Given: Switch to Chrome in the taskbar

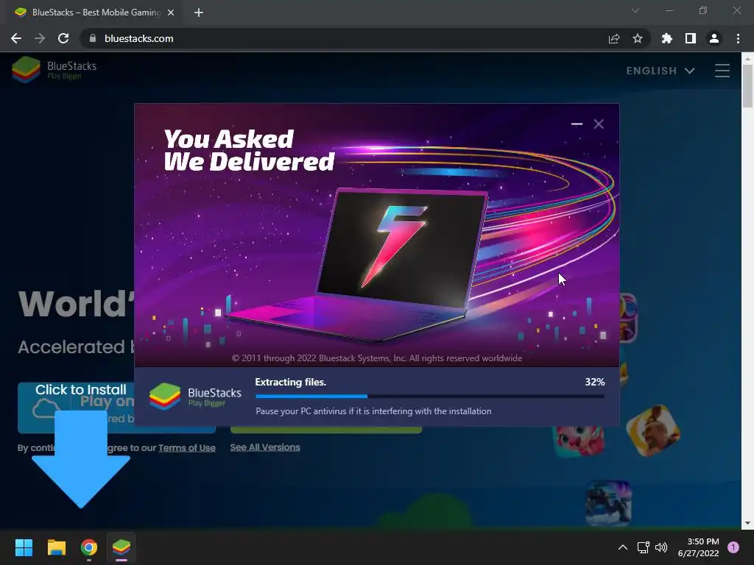Looking at the screenshot, I should [x=89, y=547].
